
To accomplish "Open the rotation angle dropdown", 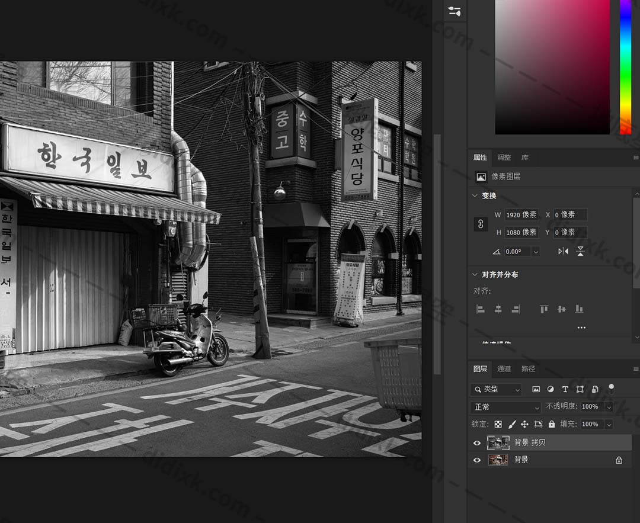I will tap(536, 252).
